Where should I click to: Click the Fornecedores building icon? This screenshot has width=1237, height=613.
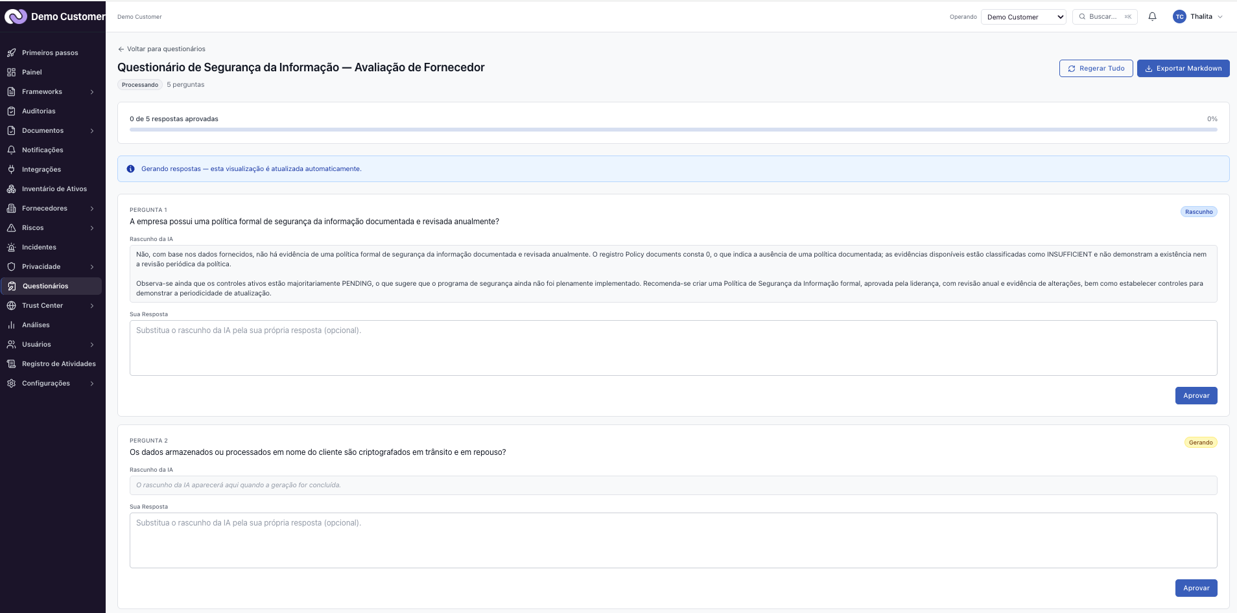click(x=11, y=208)
